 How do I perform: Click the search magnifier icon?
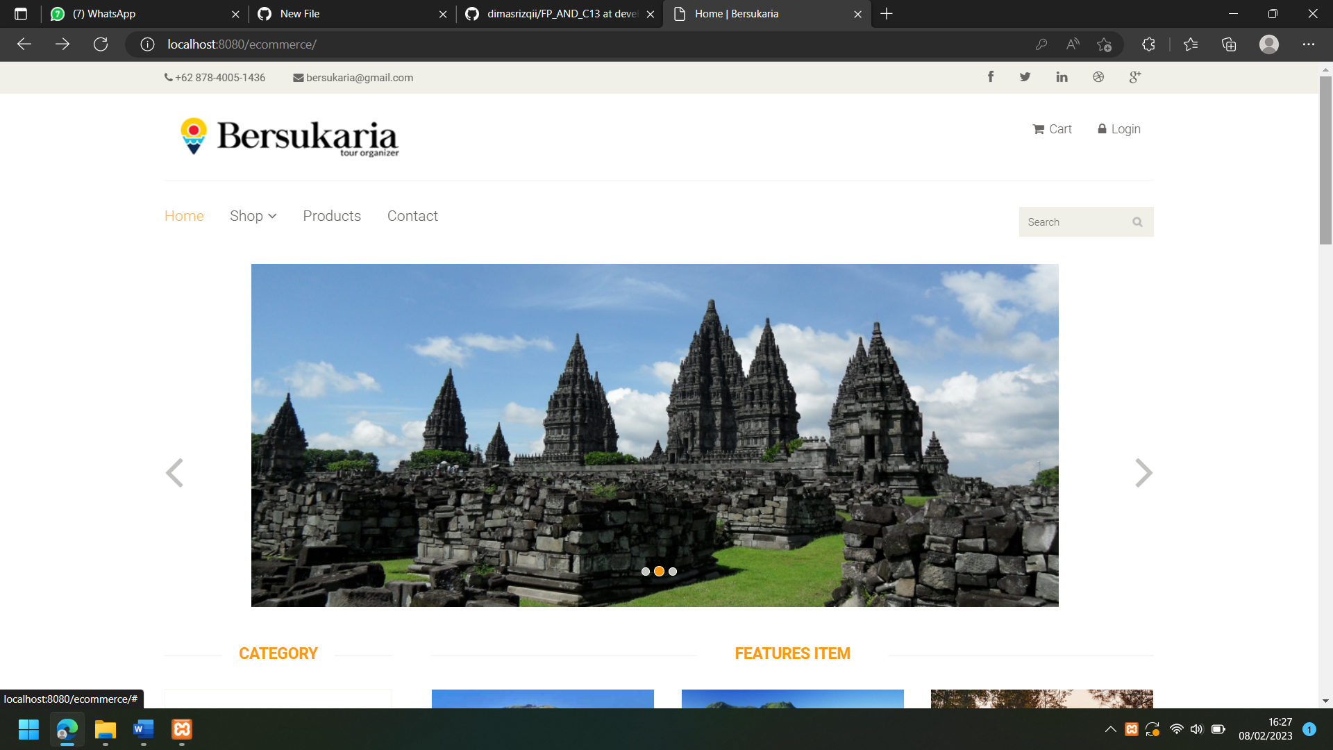pos(1137,222)
